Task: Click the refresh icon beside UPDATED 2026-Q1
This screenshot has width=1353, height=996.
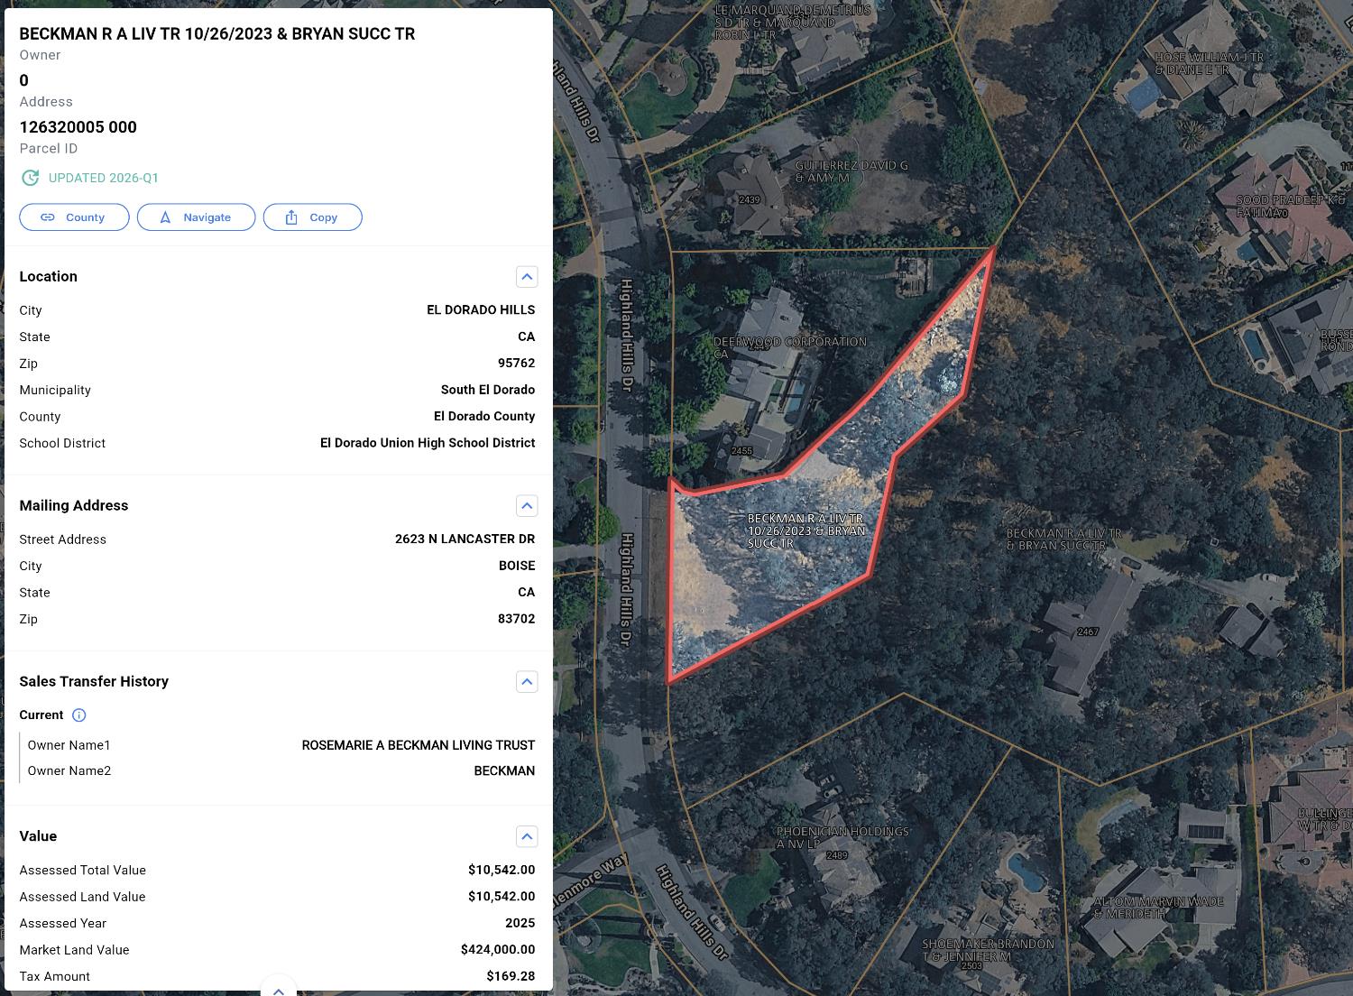Action: 31,178
